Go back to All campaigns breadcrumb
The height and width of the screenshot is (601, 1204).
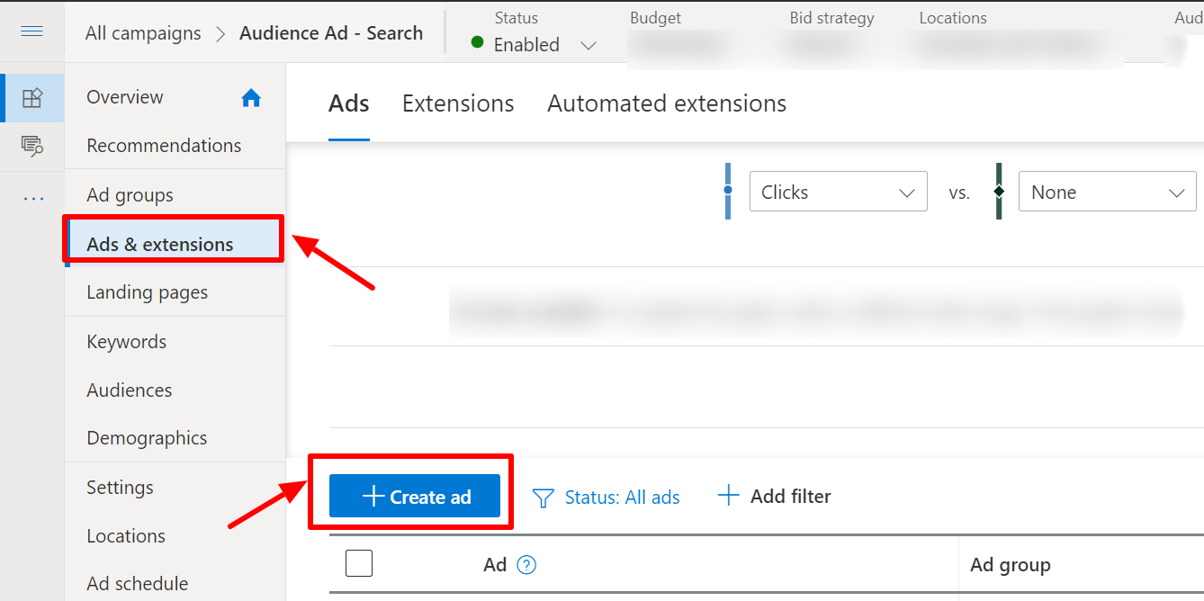point(142,33)
